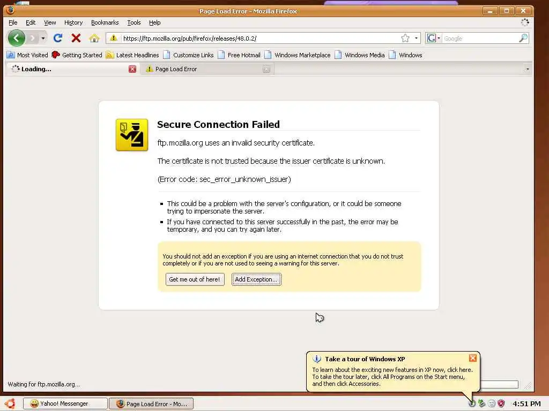This screenshot has width=549, height=411.
Task: Click the warning site identity icon in address bar
Action: 114,38
